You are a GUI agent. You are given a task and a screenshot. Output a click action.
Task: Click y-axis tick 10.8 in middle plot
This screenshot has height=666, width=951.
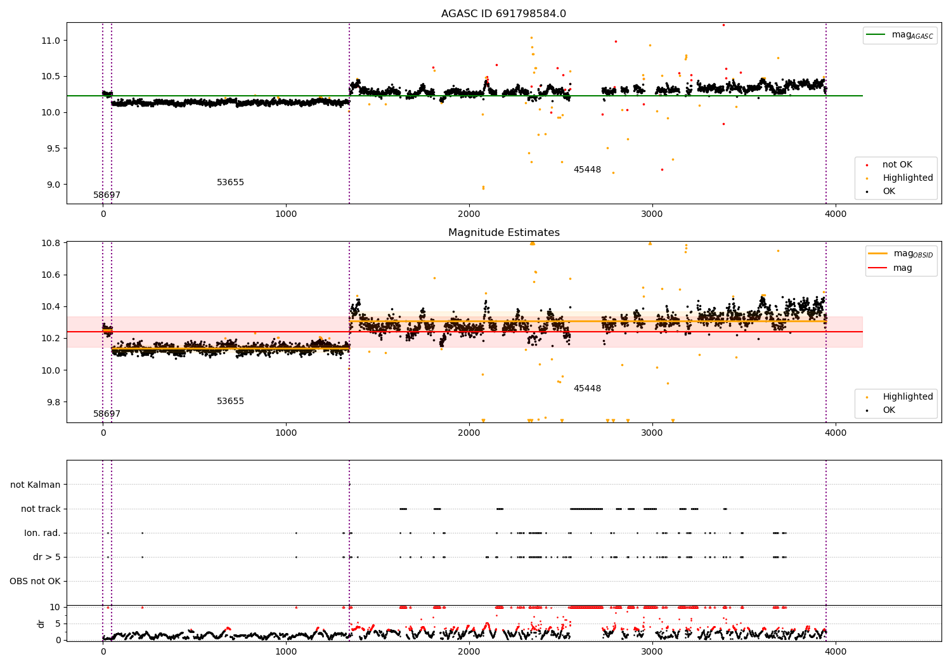click(51, 244)
